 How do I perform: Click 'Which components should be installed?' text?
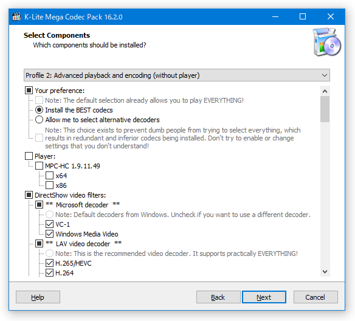coord(89,45)
